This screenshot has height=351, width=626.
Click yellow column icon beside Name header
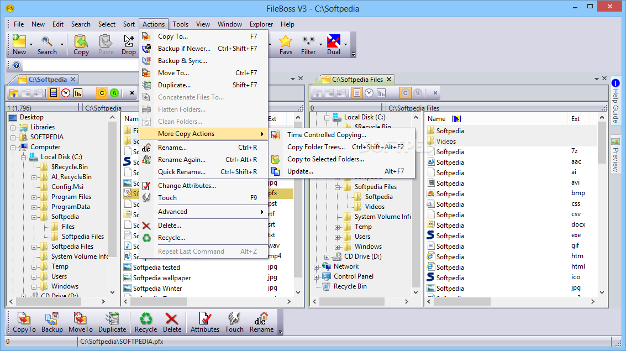pos(456,119)
